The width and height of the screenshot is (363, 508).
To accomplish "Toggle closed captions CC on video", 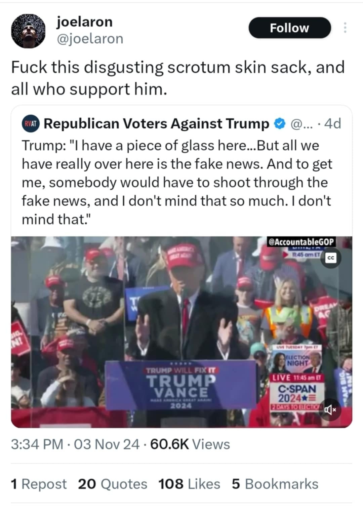I will pyautogui.click(x=331, y=258).
